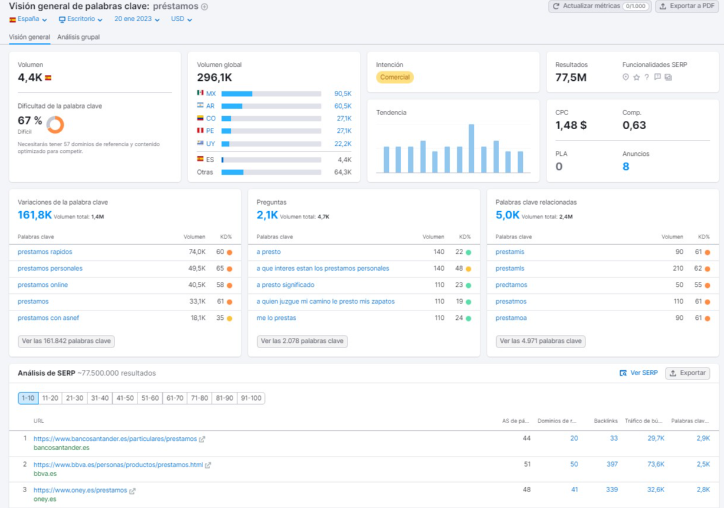Click 2,1K questions total
This screenshot has width=724, height=508.
point(267,215)
